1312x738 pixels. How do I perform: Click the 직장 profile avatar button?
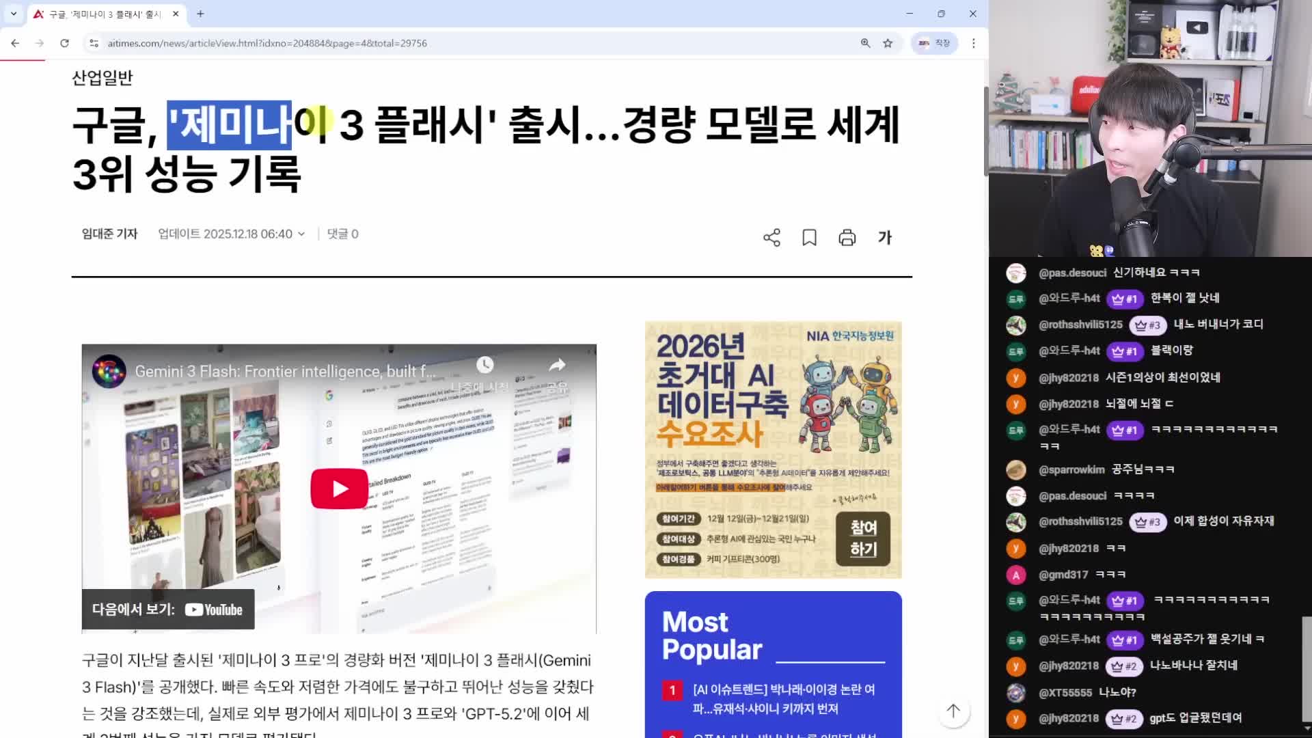(934, 43)
